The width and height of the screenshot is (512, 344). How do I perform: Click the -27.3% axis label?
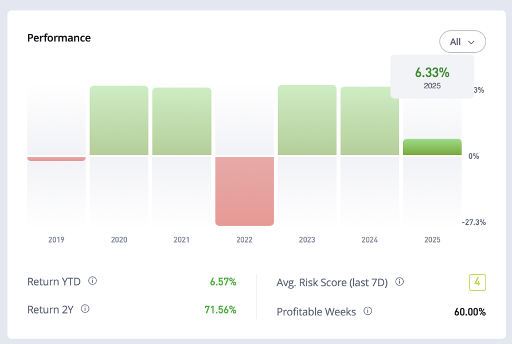tap(474, 222)
